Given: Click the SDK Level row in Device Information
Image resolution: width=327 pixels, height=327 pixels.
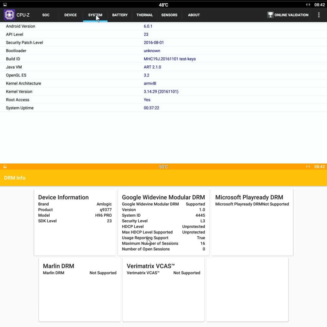Looking at the screenshot, I should click(x=75, y=221).
